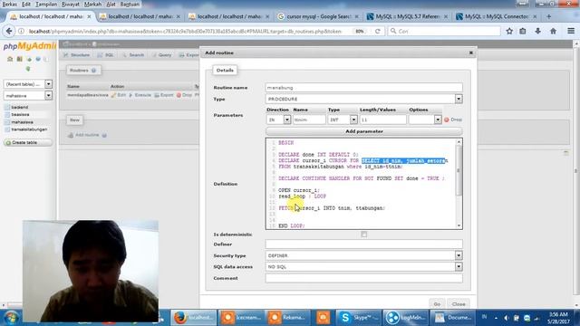Click the Length/Values field
Viewport: 580px width, 326px height.
pyautogui.click(x=382, y=120)
